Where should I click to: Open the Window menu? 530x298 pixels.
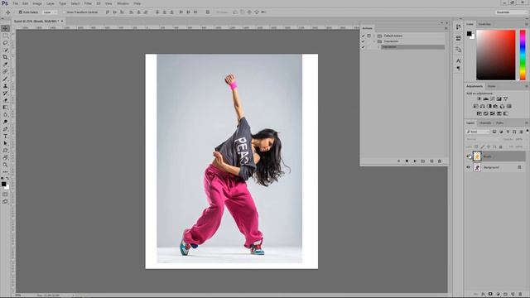point(123,3)
